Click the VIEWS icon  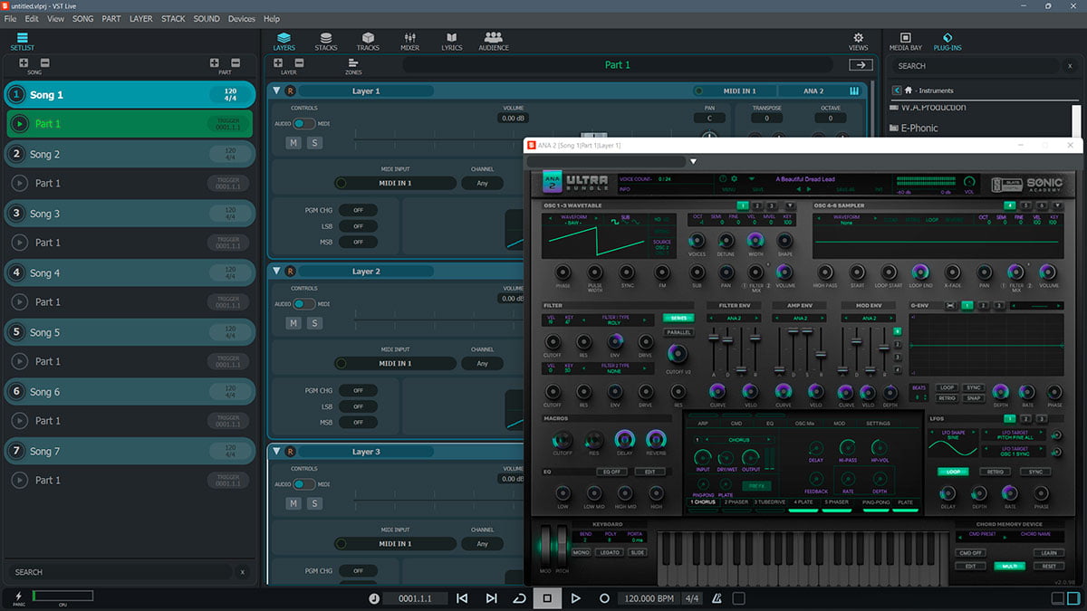(x=858, y=41)
